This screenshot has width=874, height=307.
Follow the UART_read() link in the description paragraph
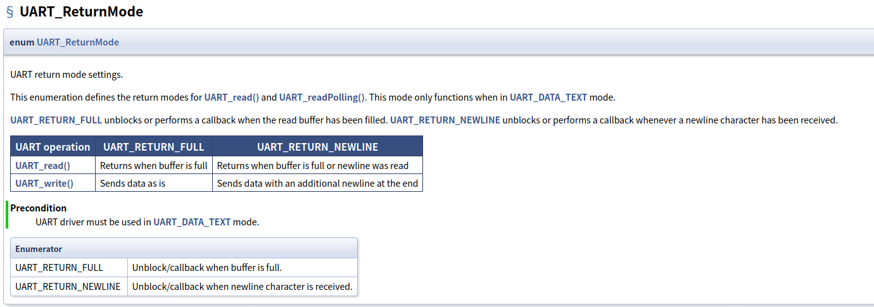click(x=231, y=97)
